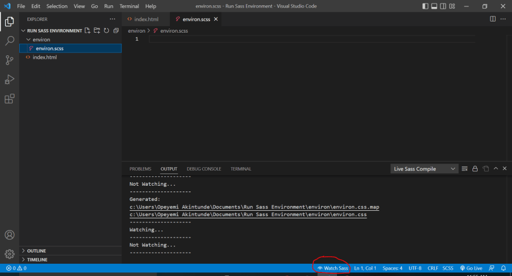Close the bottom output panel
The width and height of the screenshot is (512, 276).
click(504, 168)
